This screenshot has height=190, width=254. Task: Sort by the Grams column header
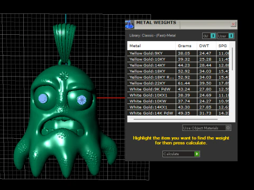(x=186, y=46)
